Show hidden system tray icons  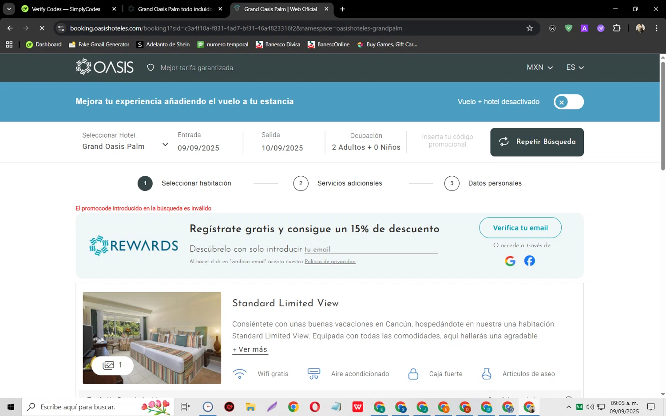(x=569, y=407)
